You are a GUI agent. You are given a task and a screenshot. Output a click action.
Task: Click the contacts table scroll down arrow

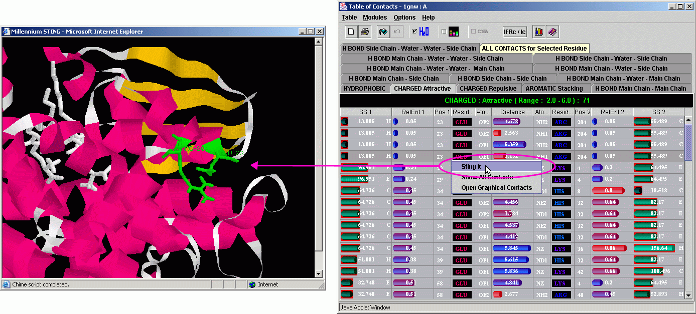[688, 295]
